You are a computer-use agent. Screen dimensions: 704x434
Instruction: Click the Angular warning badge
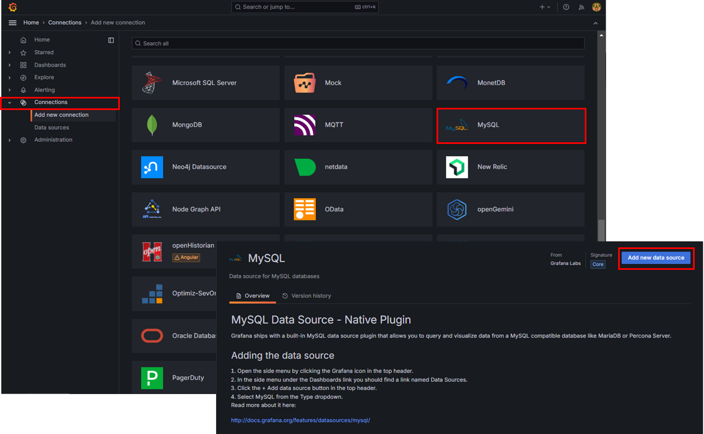186,257
